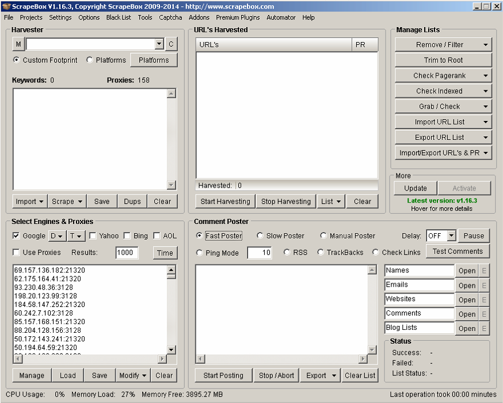Screen dimensions: 503x403
Task: Click the E button next to Comments
Action: [x=484, y=314]
